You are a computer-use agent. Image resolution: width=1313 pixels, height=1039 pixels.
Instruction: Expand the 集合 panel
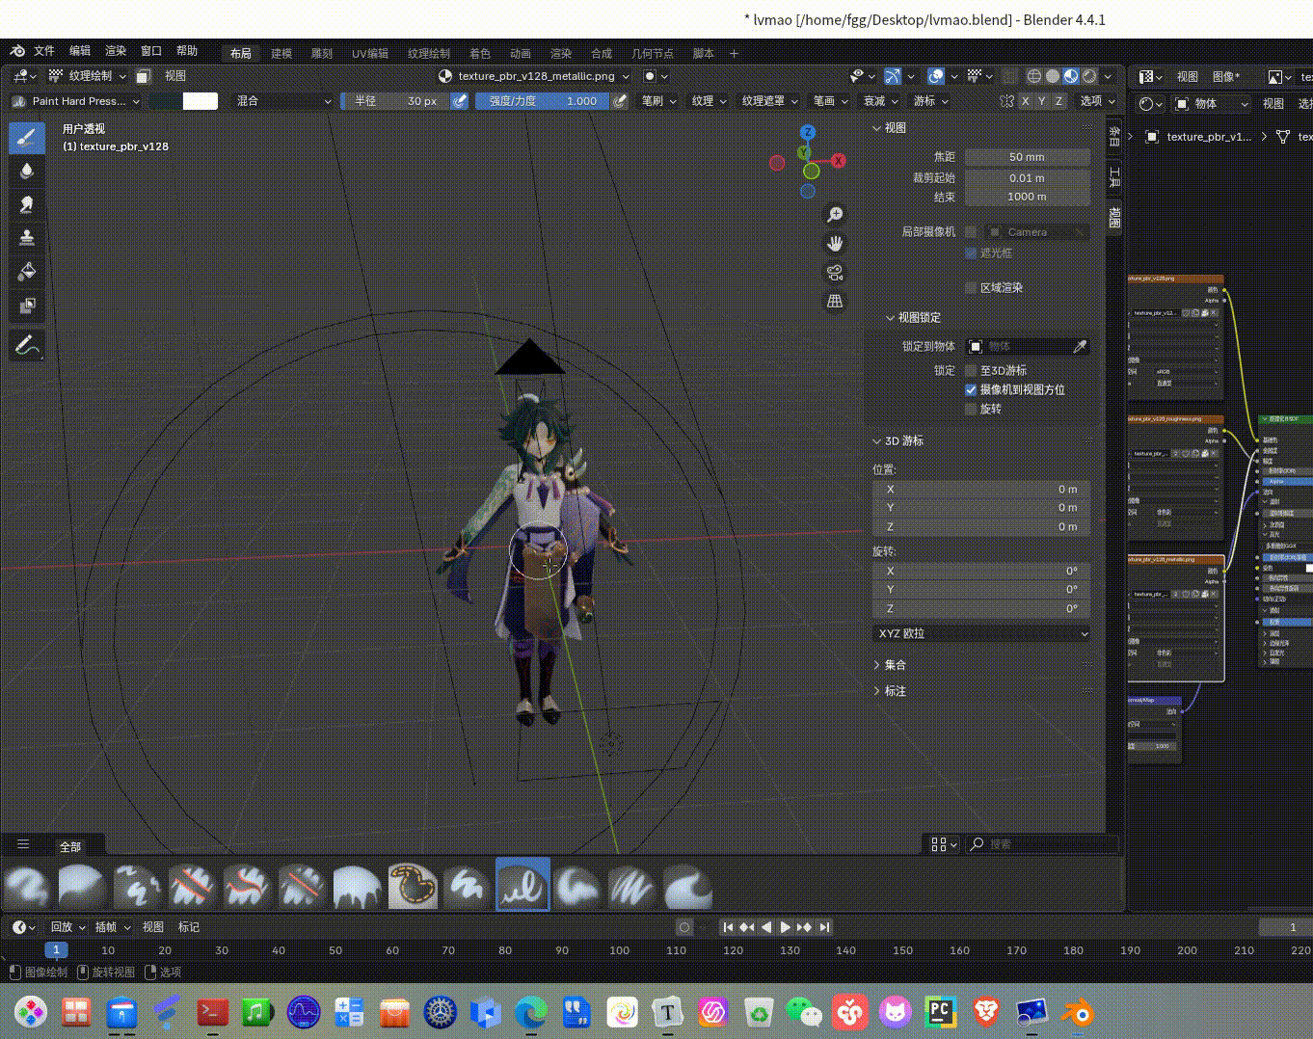(x=890, y=666)
